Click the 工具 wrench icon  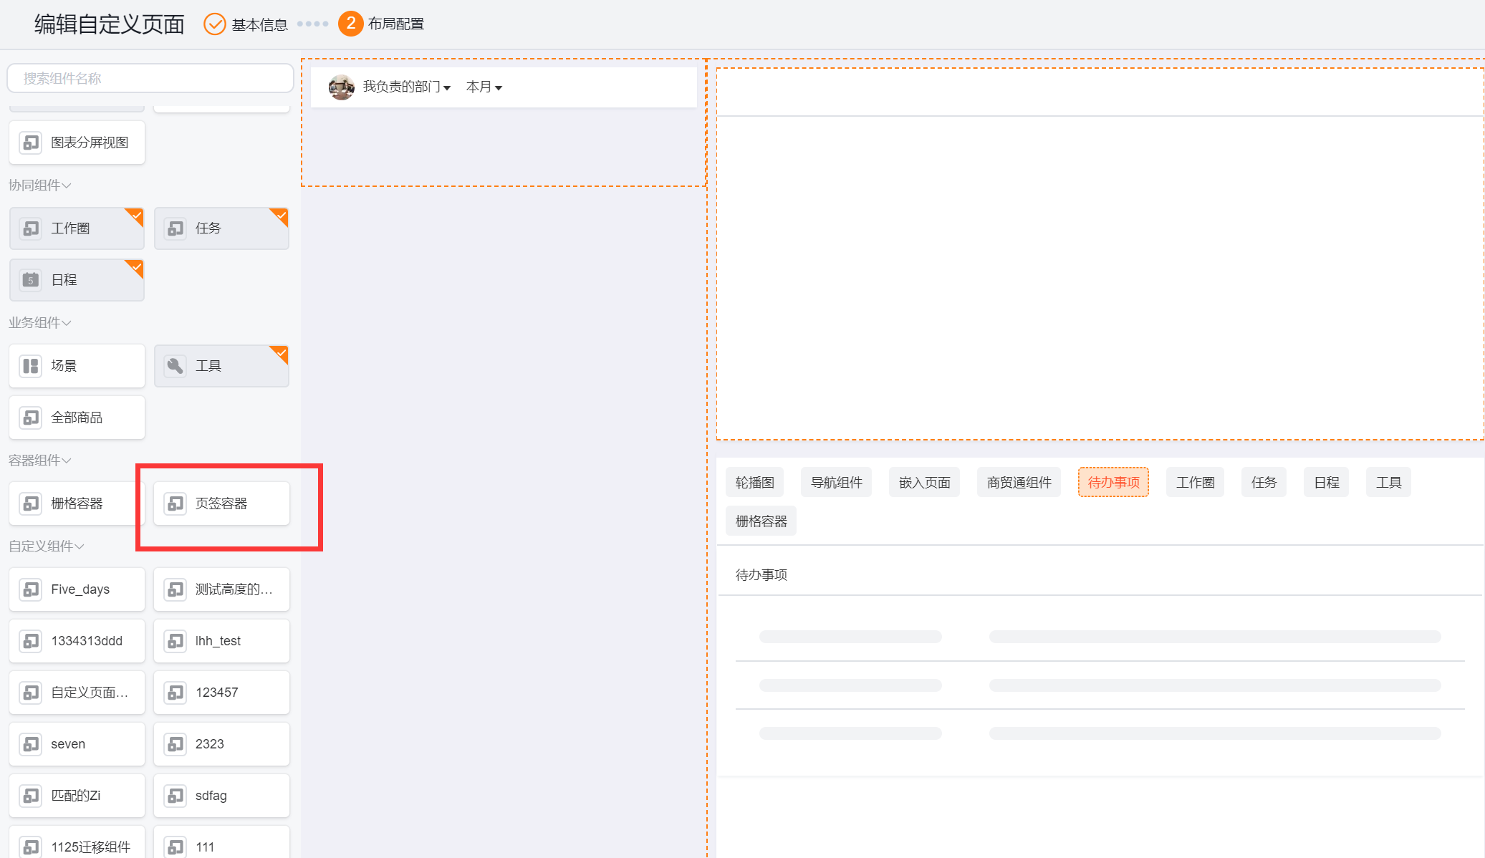pos(175,366)
